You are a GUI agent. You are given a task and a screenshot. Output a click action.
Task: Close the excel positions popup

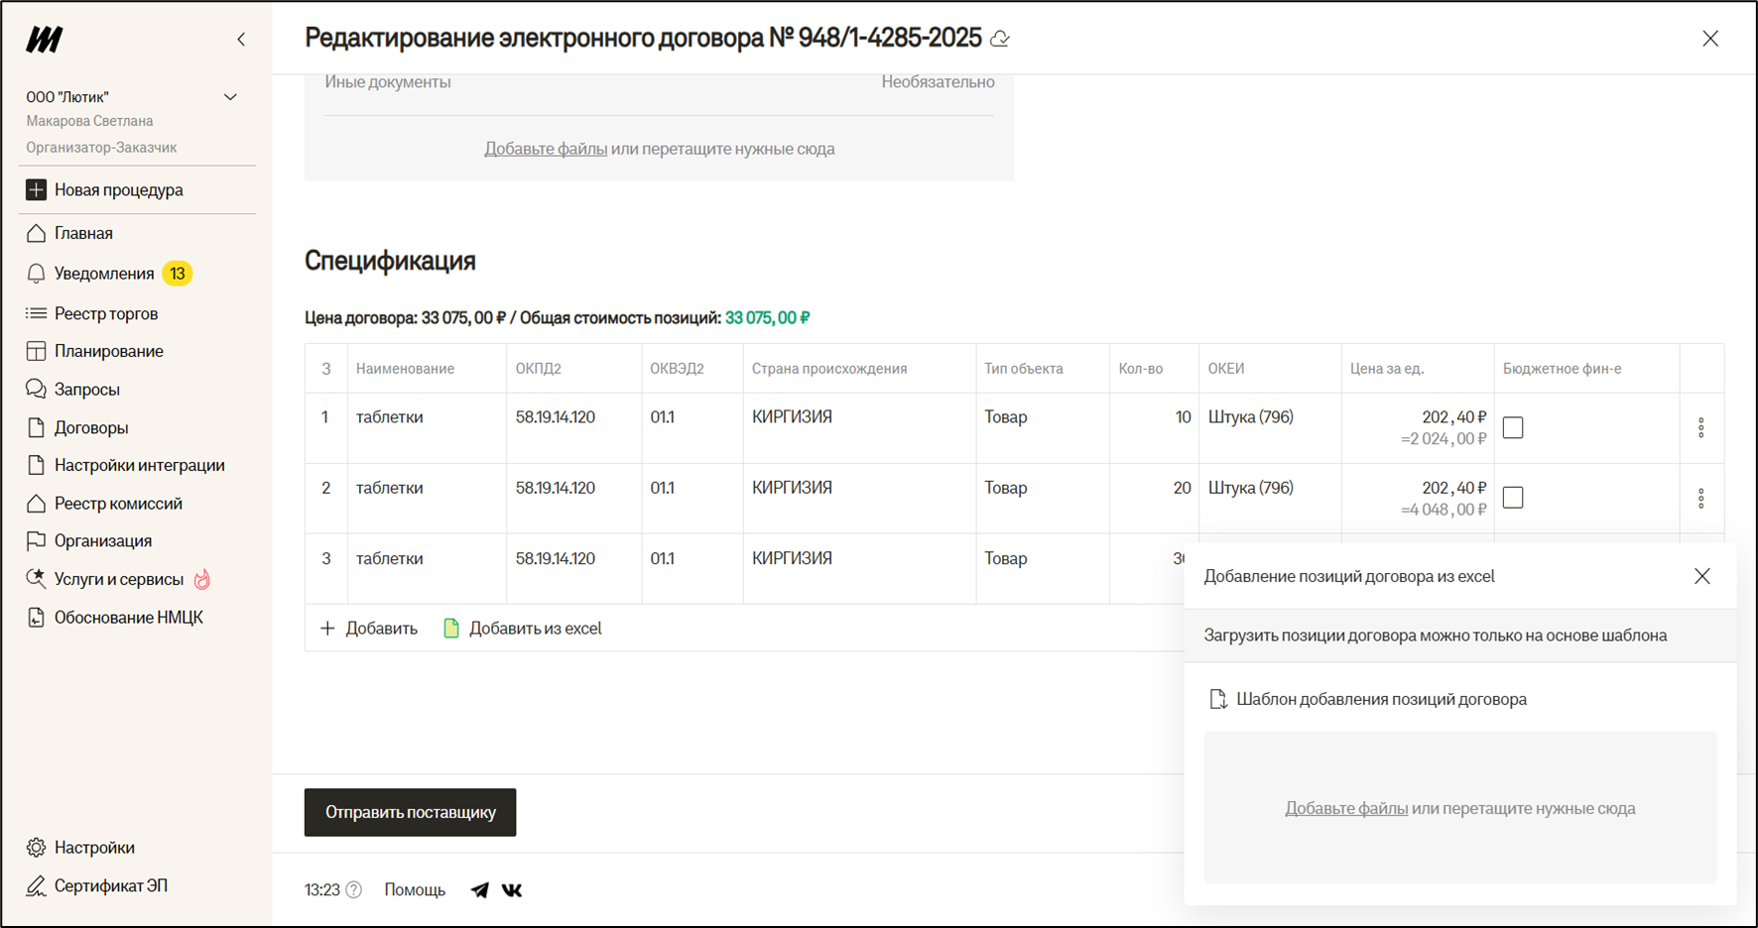click(x=1701, y=576)
